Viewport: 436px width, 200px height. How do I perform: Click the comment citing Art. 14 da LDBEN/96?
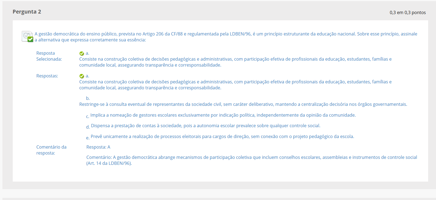pyautogui.click(x=251, y=160)
